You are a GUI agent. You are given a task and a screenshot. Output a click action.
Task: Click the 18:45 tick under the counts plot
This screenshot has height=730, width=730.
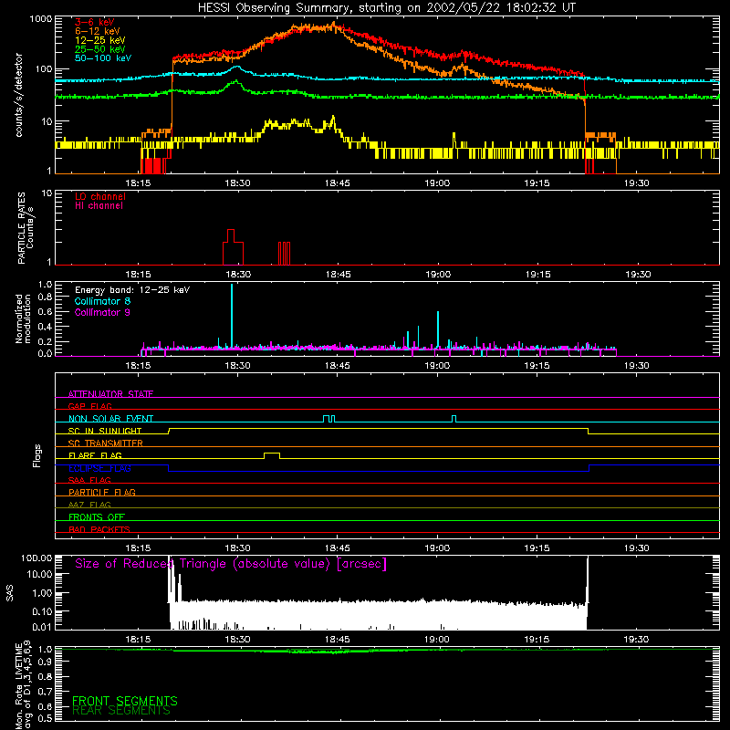(x=337, y=183)
